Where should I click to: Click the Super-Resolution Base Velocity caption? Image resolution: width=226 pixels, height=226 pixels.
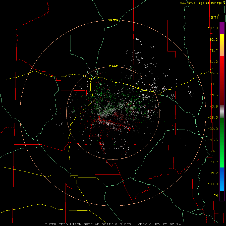pos(113,224)
